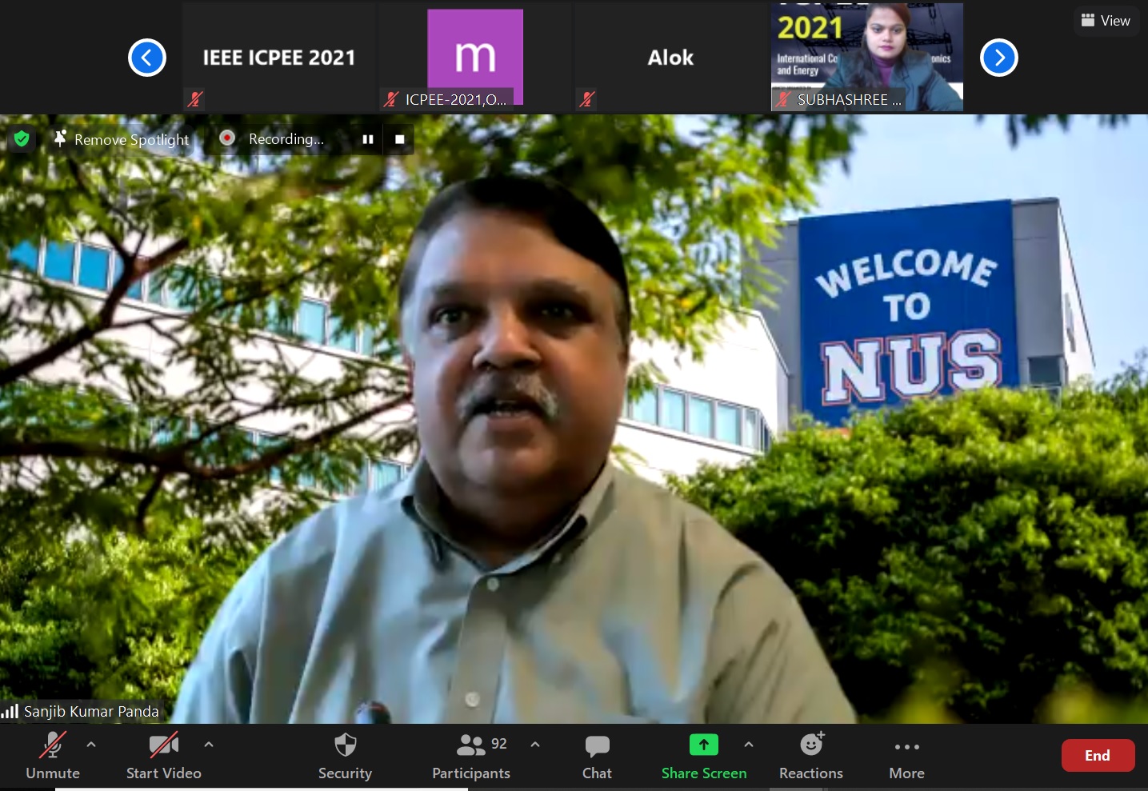End the meeting with the red End button
Image resolution: width=1148 pixels, height=791 pixels.
(1097, 756)
